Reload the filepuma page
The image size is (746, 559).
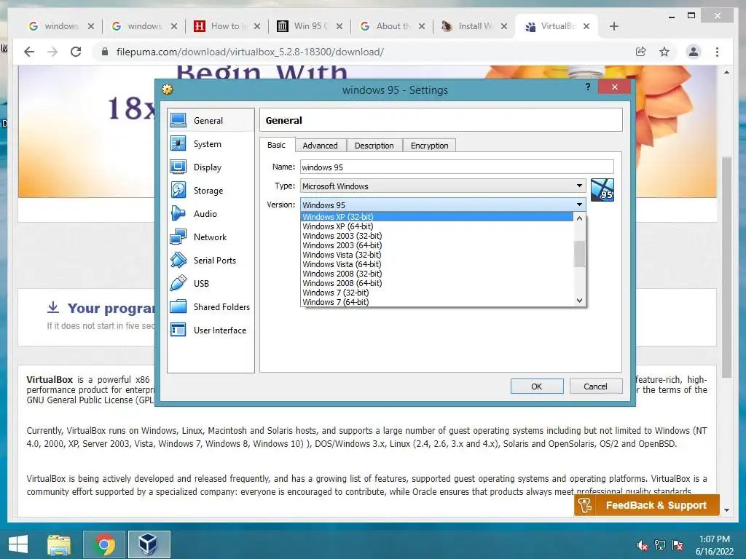(x=76, y=52)
